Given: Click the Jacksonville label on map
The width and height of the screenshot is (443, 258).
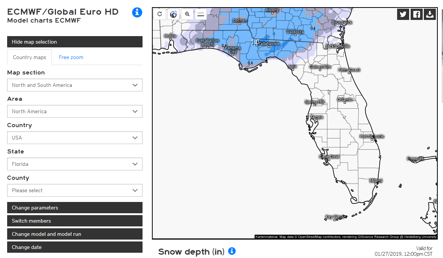Looking at the screenshot, I should click(338, 46).
